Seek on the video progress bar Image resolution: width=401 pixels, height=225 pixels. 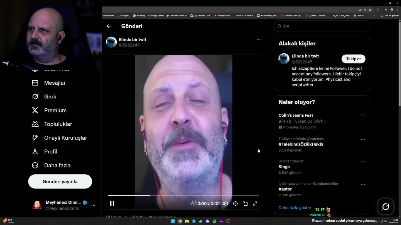(184, 195)
